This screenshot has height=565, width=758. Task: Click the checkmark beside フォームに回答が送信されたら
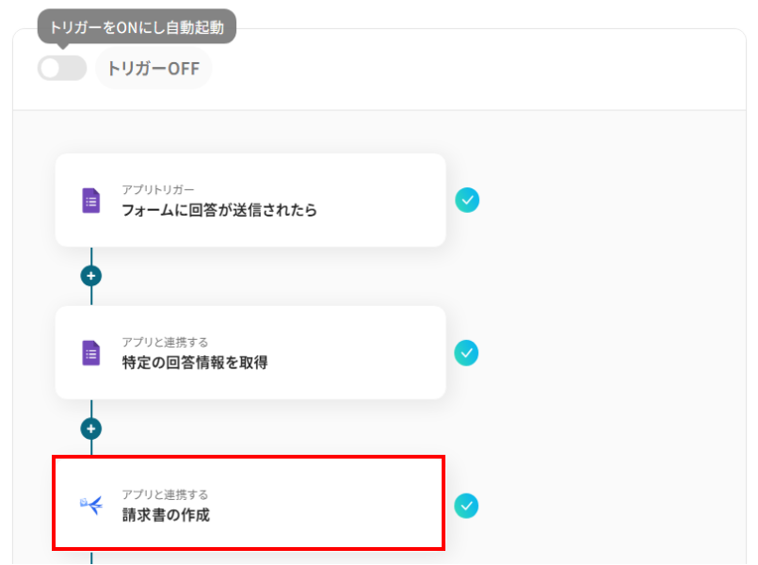tap(467, 200)
